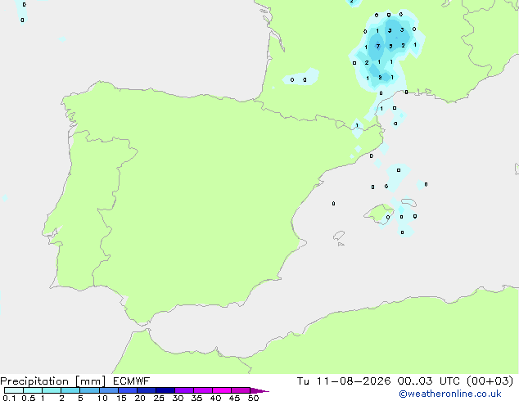The image size is (519, 401).
Task: Click the arrow tip beyond legend value 50
Action: click(259, 390)
